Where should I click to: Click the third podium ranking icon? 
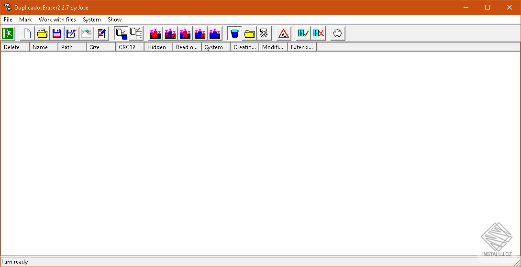click(185, 33)
